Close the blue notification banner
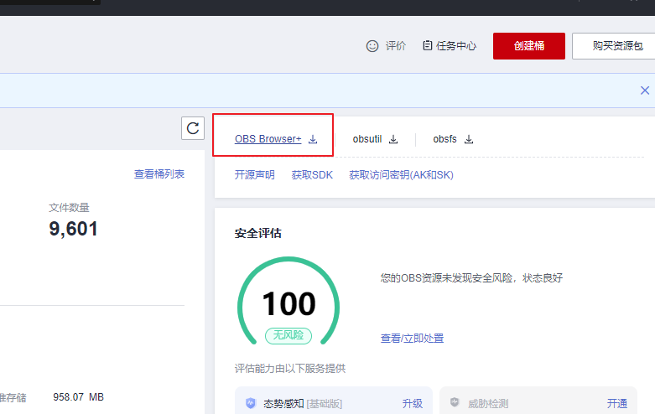The height and width of the screenshot is (414, 655). pyautogui.click(x=645, y=91)
